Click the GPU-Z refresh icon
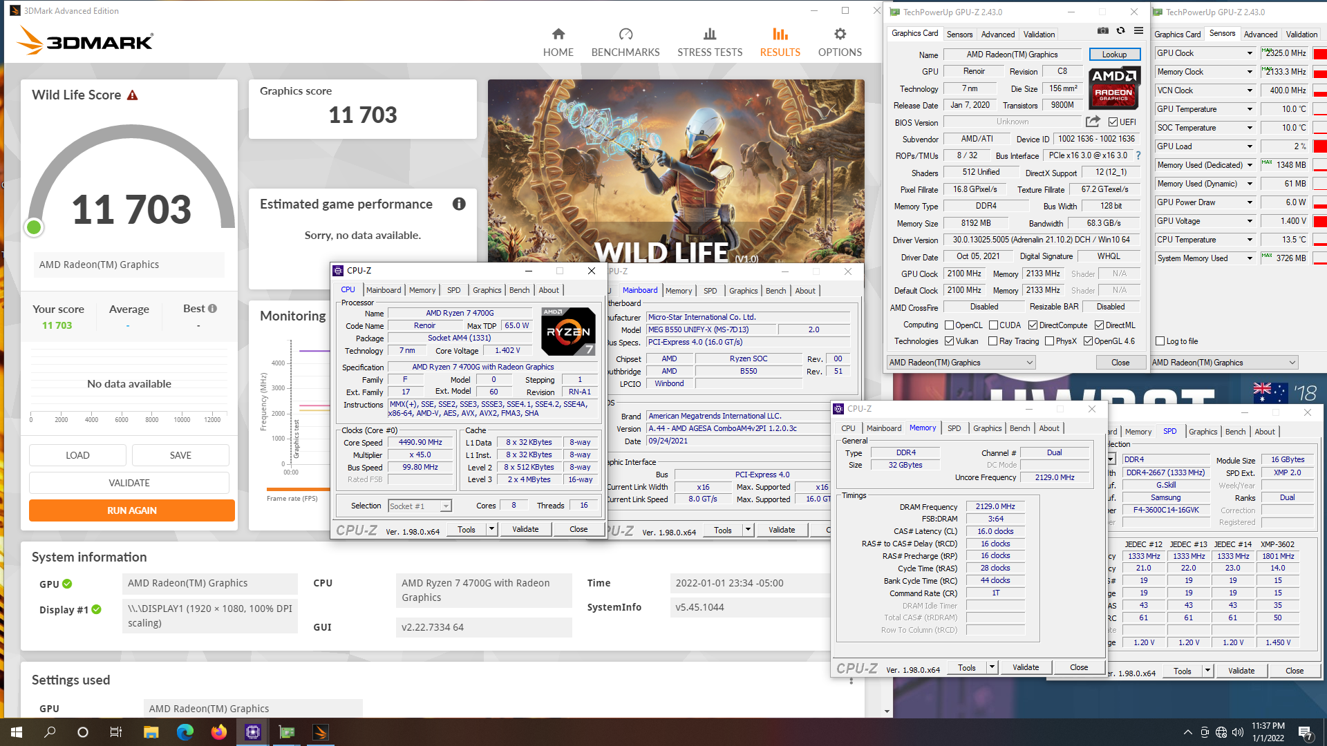1327x746 pixels. pos(1121,31)
